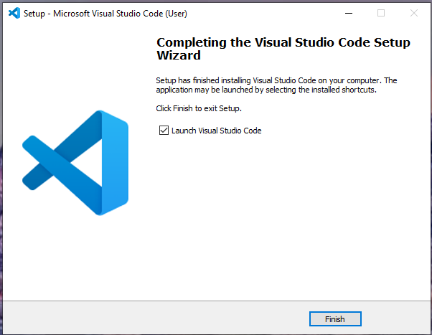Image resolution: width=432 pixels, height=335 pixels.
Task: Click the "Click Finish to exit Setup." text
Action: tap(199, 108)
